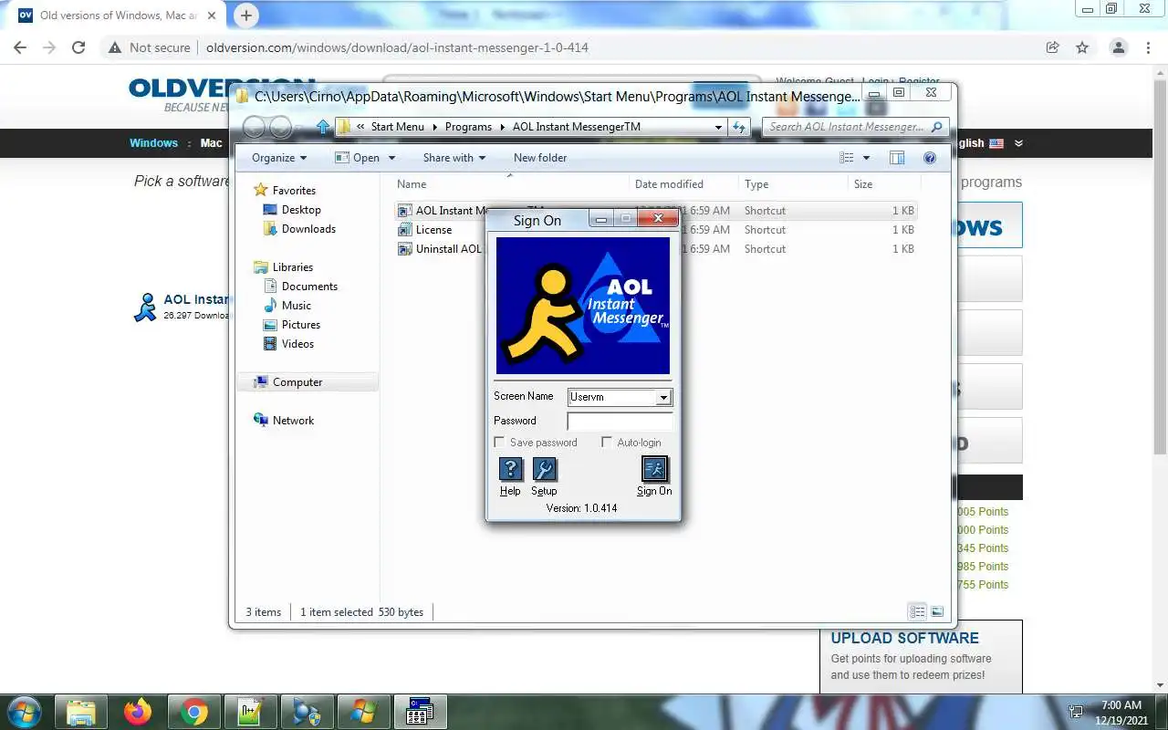The width and height of the screenshot is (1168, 730).
Task: Open Music library
Action: click(x=296, y=306)
